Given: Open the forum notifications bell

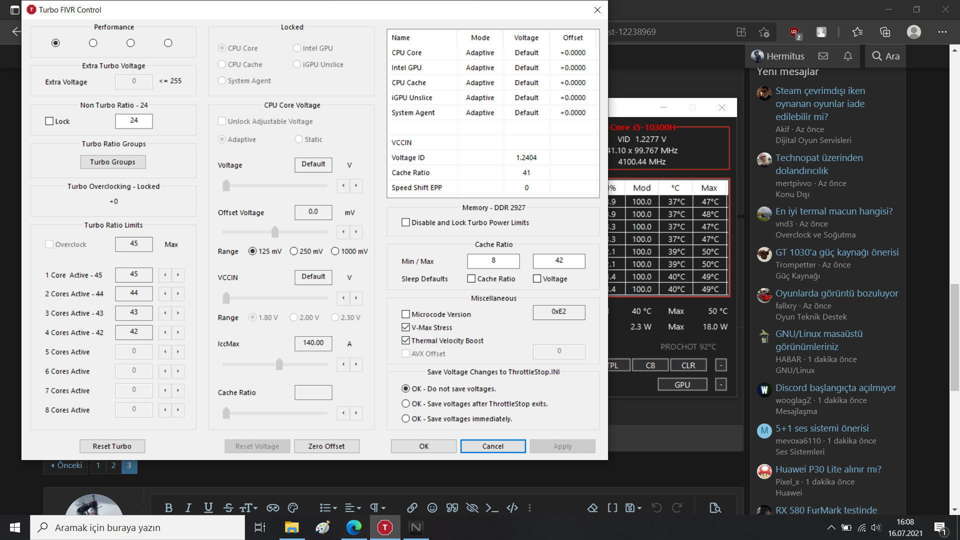Looking at the screenshot, I should (847, 56).
